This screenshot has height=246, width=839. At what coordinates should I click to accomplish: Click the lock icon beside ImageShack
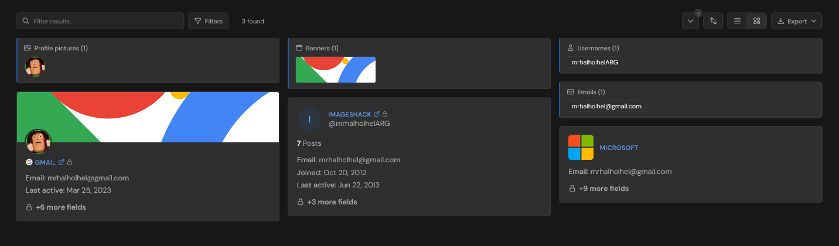(x=385, y=114)
